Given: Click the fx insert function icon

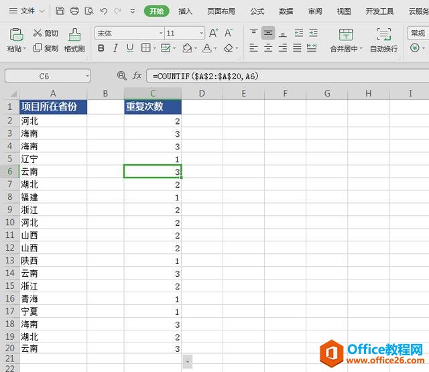Looking at the screenshot, I should pyautogui.click(x=137, y=76).
